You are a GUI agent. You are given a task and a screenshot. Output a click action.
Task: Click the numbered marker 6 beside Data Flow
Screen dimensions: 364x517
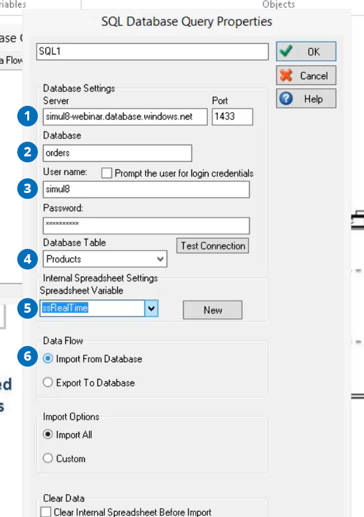click(x=27, y=356)
